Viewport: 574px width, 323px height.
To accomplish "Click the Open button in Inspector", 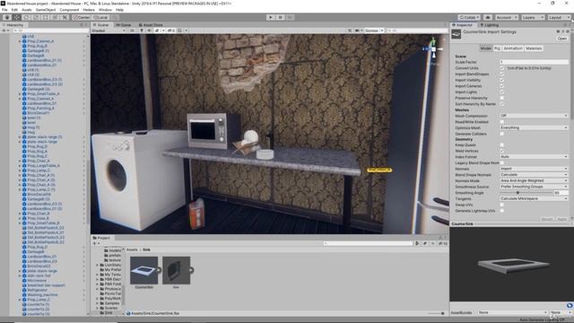I will (x=562, y=39).
